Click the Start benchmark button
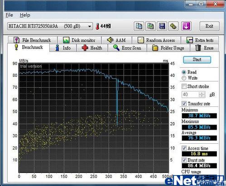This screenshot has height=186, width=226. (197, 60)
